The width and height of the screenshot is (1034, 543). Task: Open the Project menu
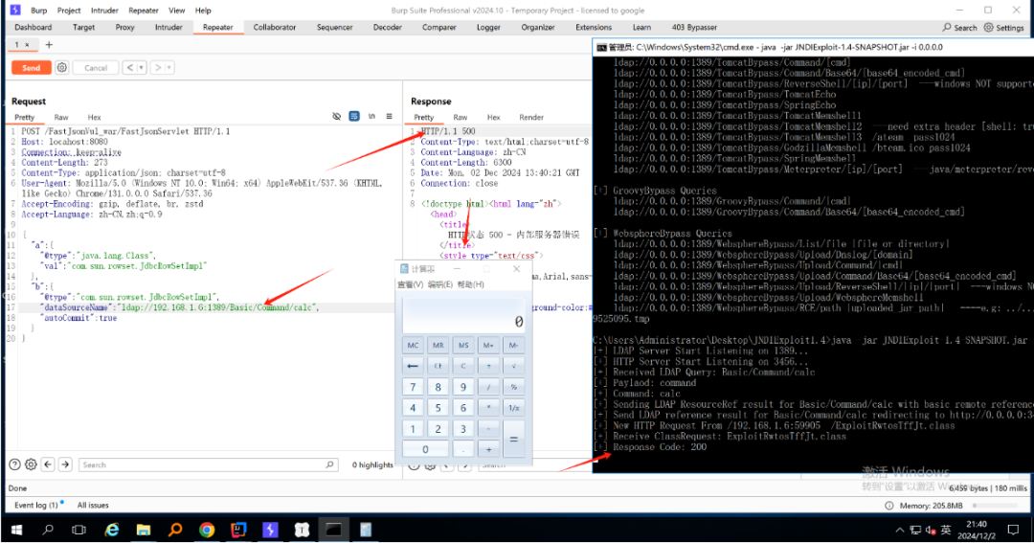coord(69,11)
